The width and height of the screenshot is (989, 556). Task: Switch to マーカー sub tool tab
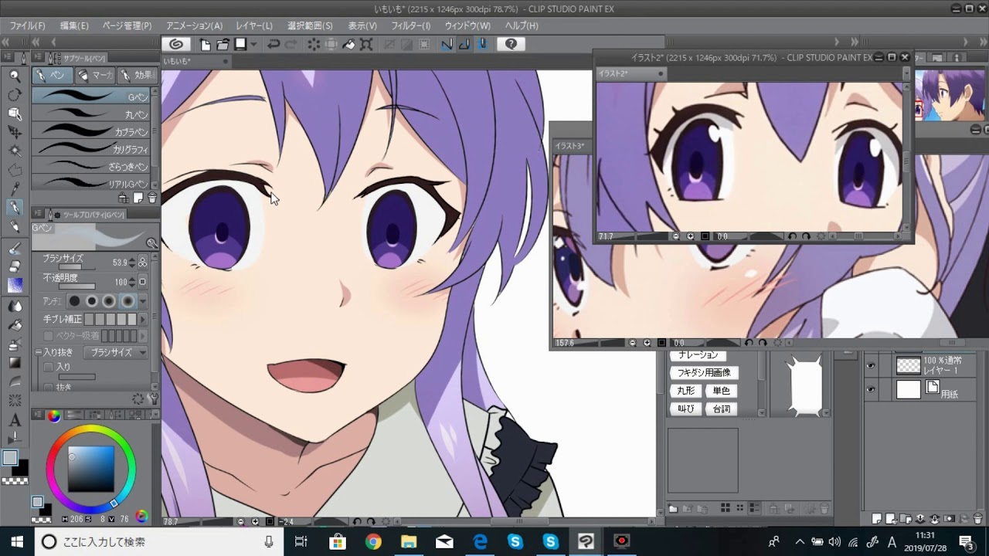[x=94, y=75]
